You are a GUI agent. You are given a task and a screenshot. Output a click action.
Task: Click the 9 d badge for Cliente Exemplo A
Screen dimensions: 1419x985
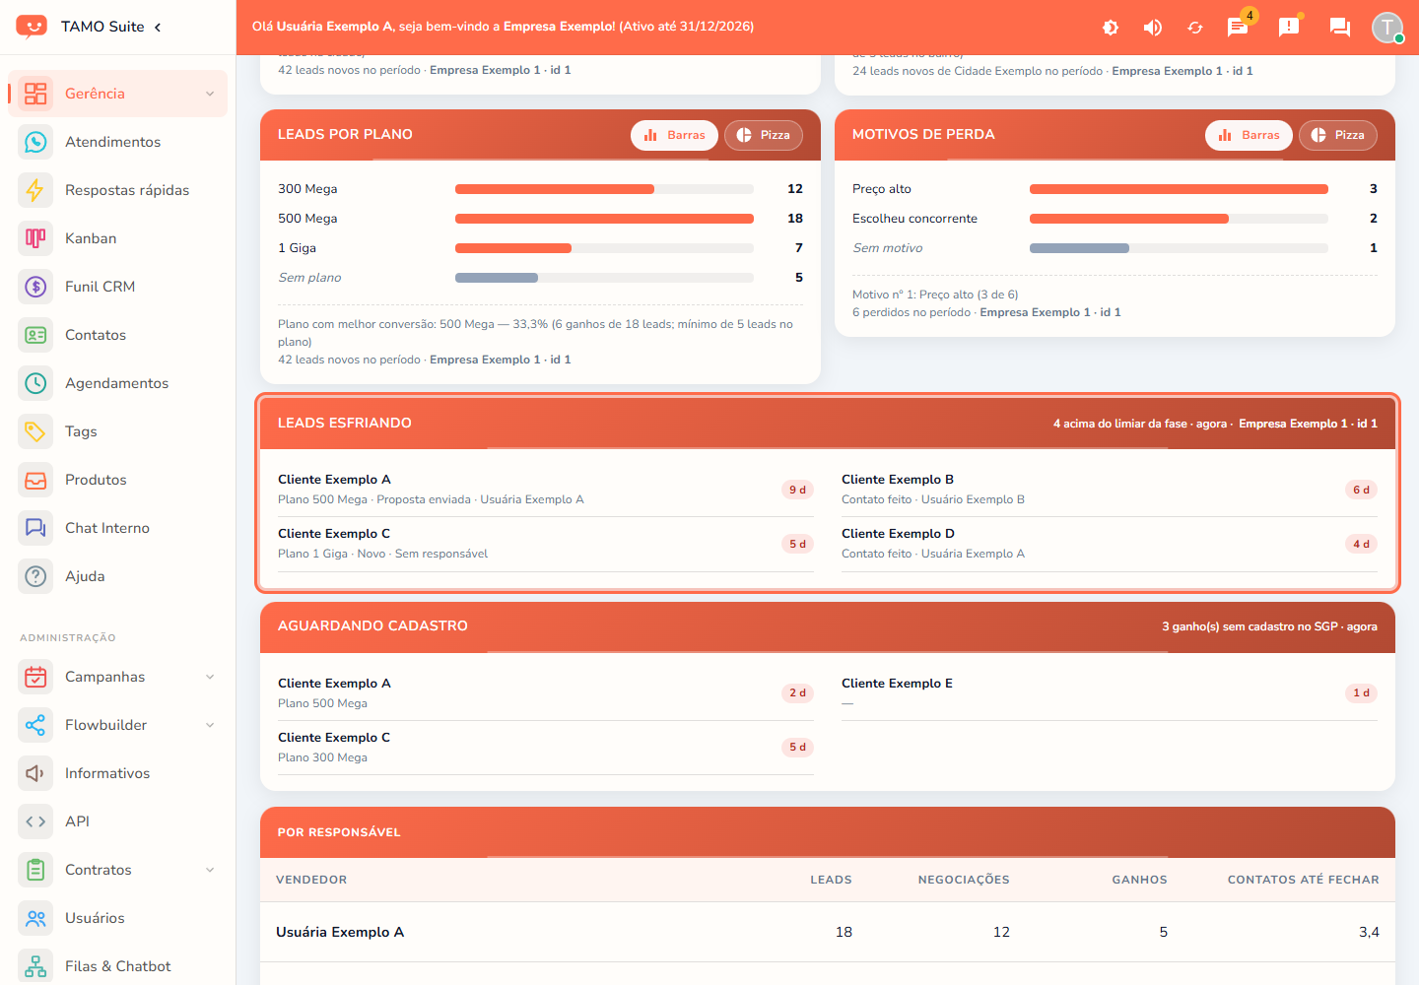797,490
